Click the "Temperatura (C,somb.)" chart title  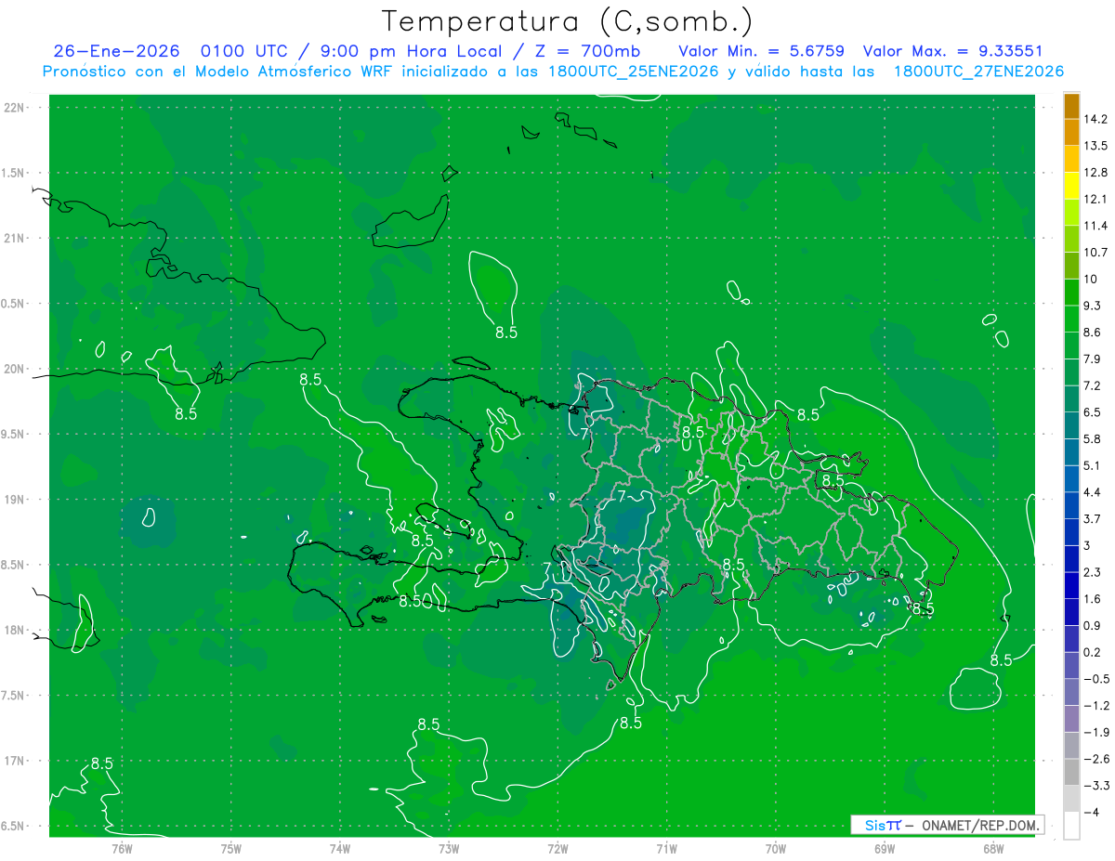pyautogui.click(x=568, y=21)
